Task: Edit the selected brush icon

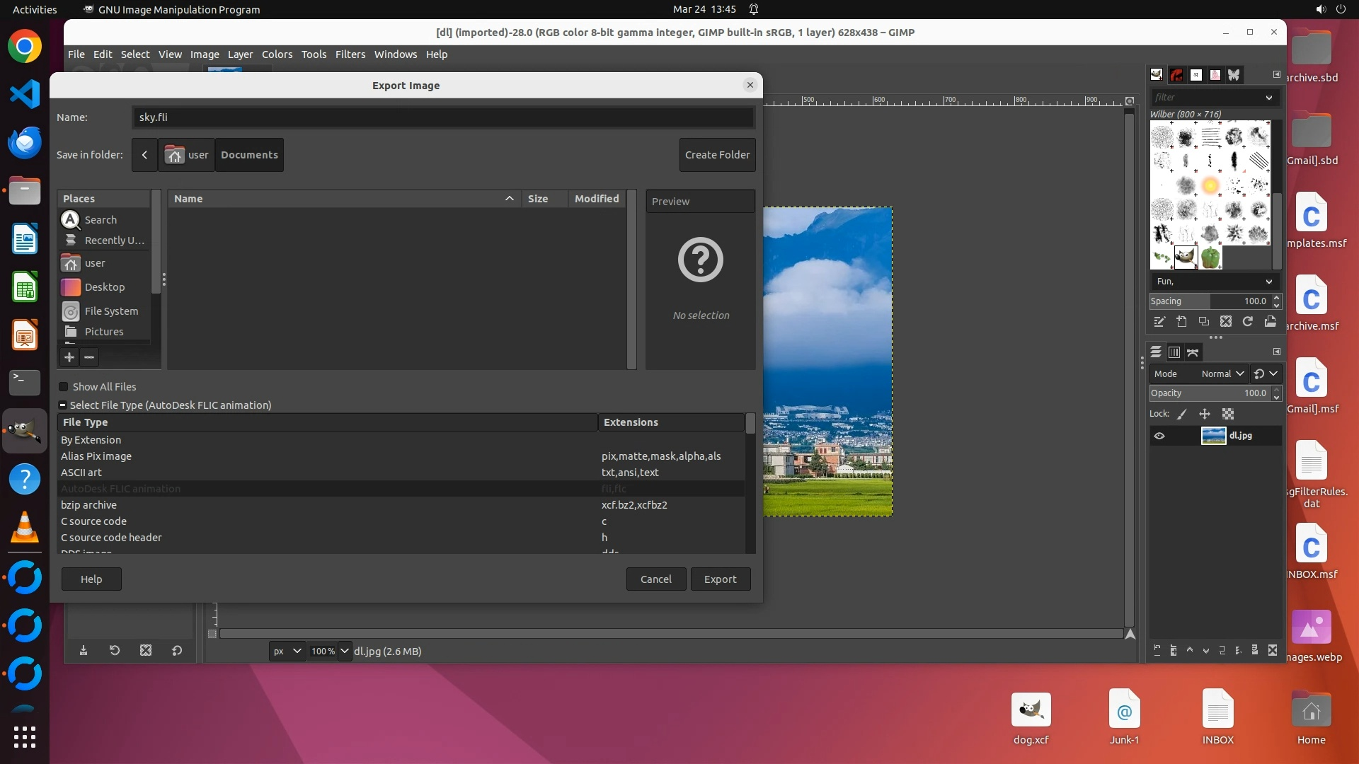Action: click(1159, 322)
